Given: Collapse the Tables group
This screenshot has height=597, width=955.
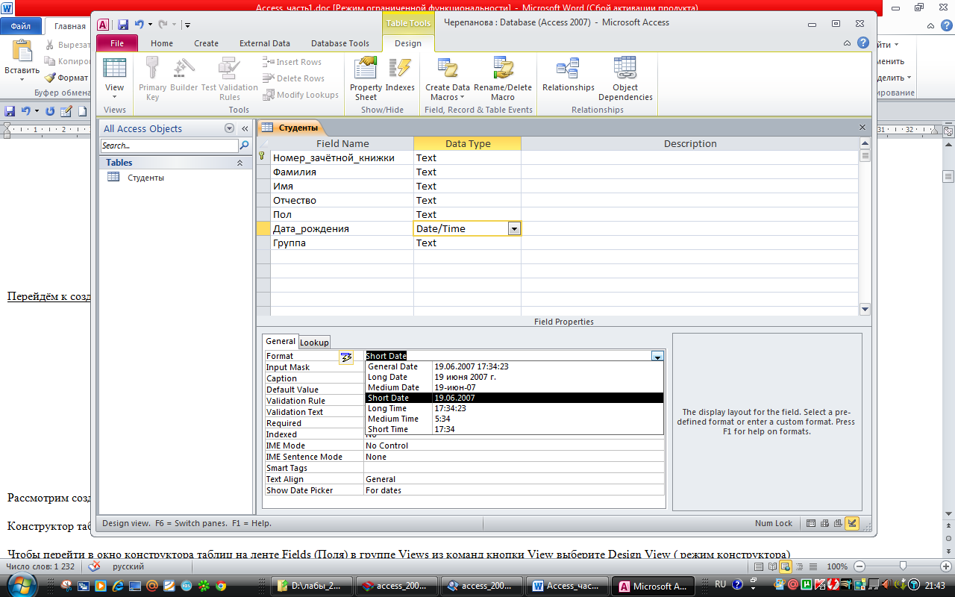Looking at the screenshot, I should click(x=240, y=163).
